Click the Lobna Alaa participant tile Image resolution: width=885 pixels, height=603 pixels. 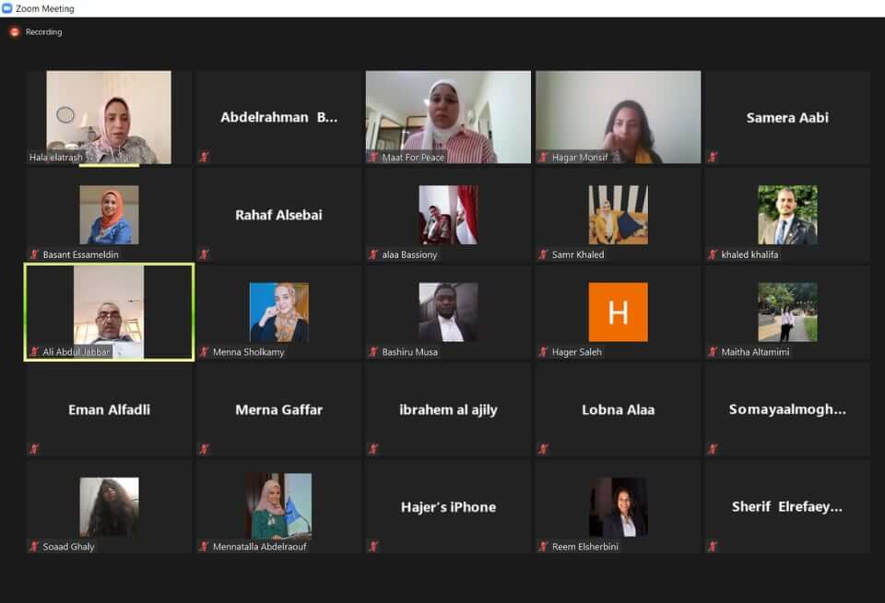click(618, 410)
